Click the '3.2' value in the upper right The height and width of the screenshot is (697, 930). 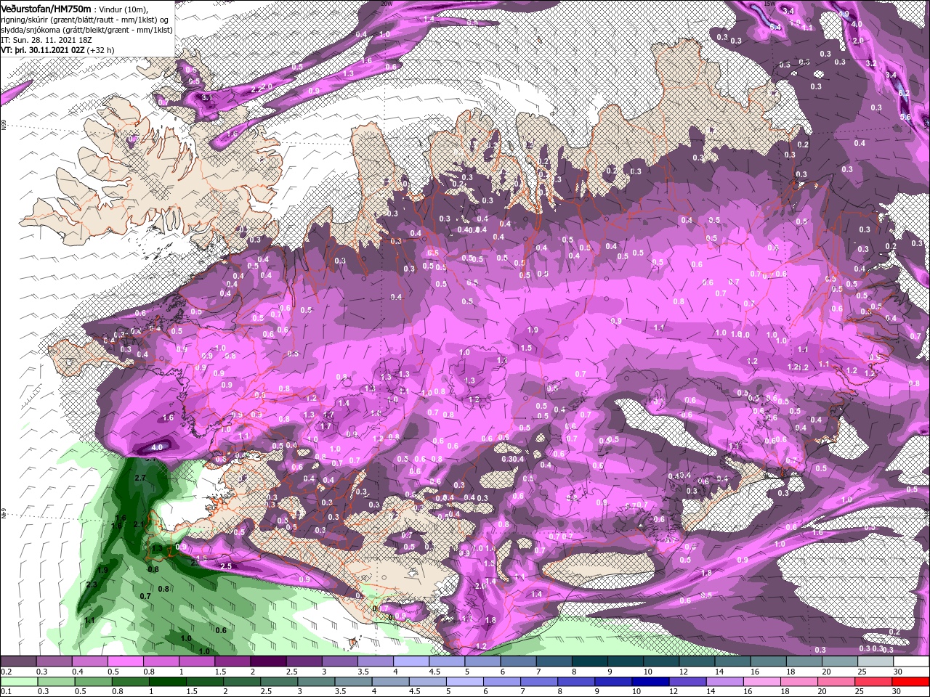click(872, 63)
